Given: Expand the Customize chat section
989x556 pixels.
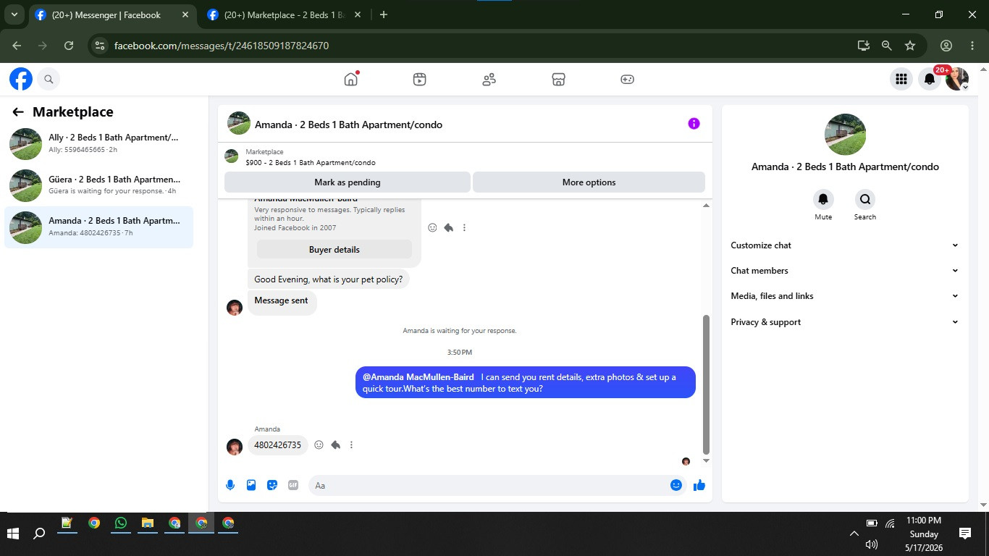Looking at the screenshot, I should (845, 245).
